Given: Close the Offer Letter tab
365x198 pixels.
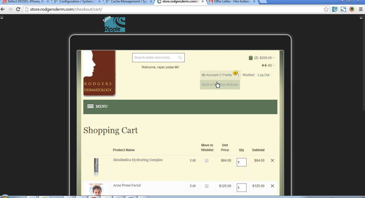Looking at the screenshot, I should click(254, 1).
